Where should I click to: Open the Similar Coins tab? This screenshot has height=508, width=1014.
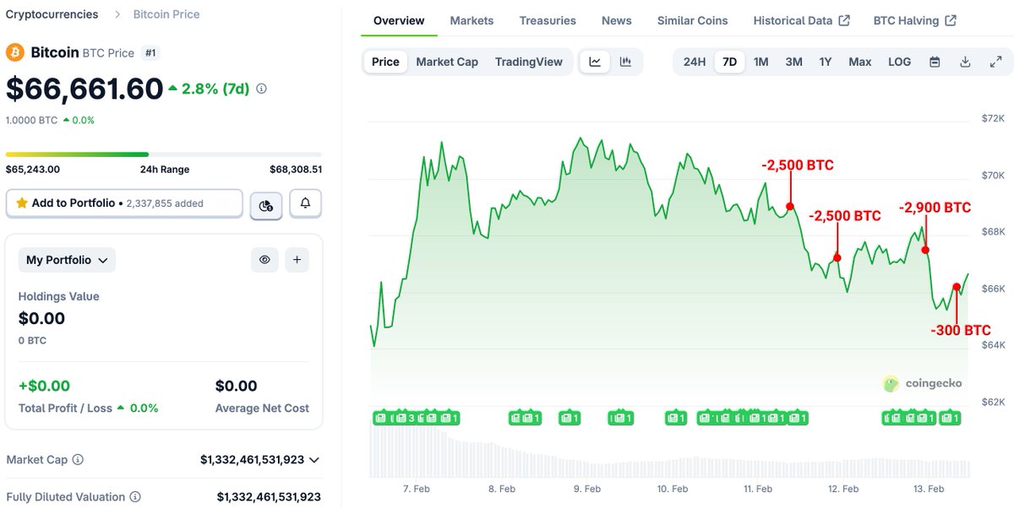[693, 20]
